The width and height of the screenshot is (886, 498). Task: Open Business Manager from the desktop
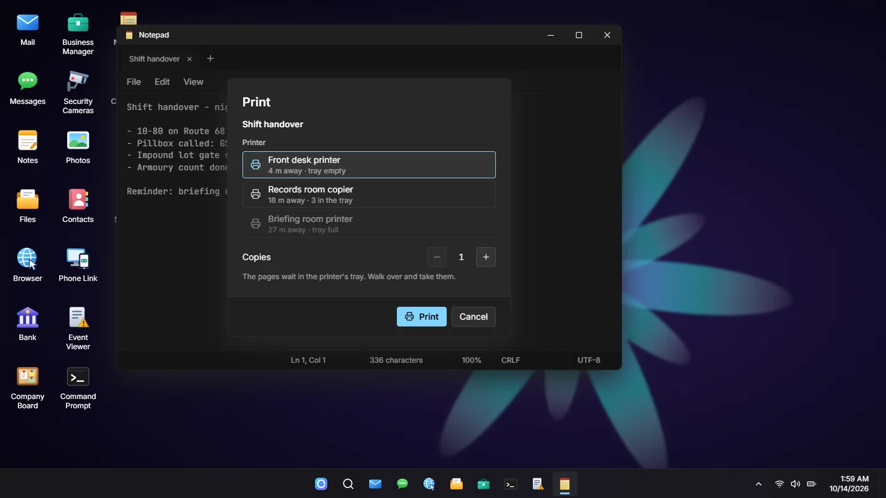point(78,34)
